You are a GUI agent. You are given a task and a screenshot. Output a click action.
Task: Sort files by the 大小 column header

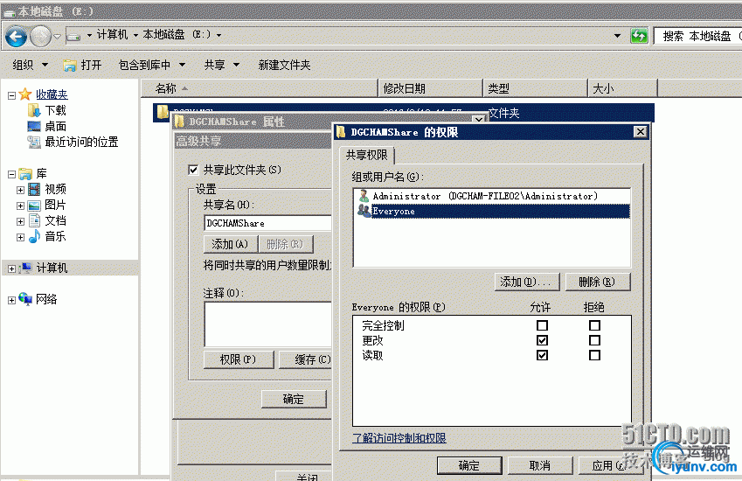pyautogui.click(x=623, y=88)
